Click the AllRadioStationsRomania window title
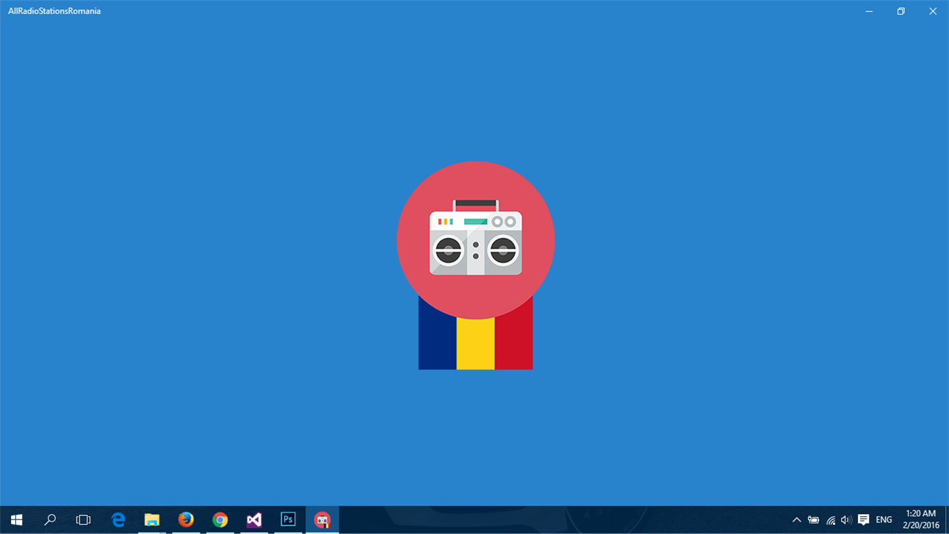The height and width of the screenshot is (534, 949). (x=55, y=11)
